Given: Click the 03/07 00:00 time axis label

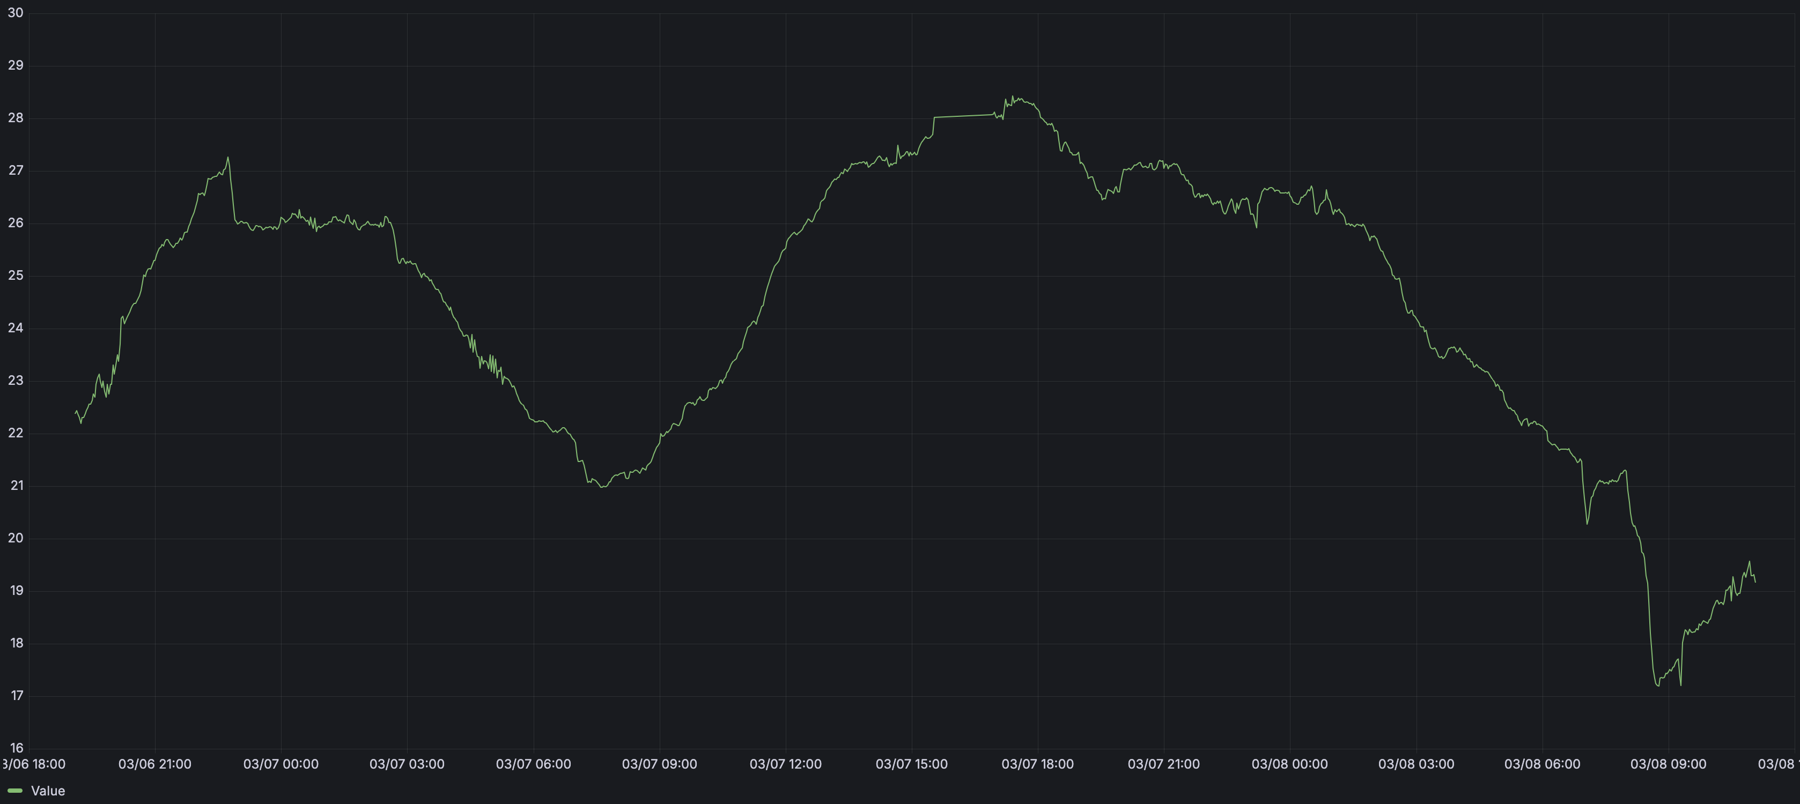Looking at the screenshot, I should click(x=280, y=763).
